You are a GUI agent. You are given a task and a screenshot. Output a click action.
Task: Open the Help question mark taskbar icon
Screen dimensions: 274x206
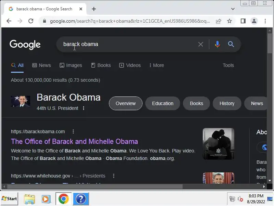click(x=81, y=199)
